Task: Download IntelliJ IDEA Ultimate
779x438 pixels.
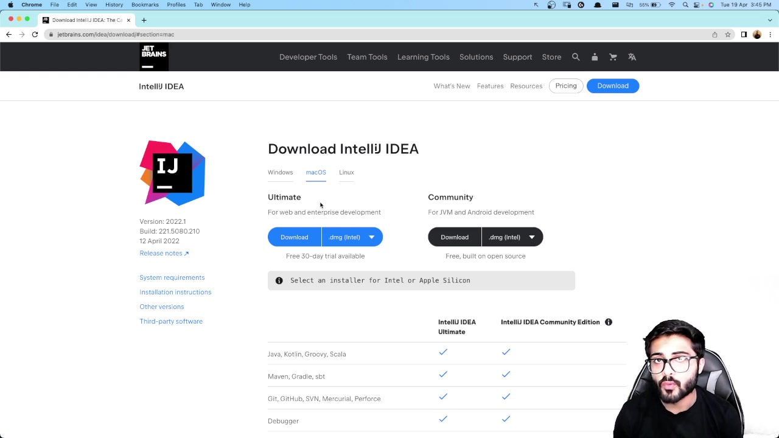Action: point(295,237)
